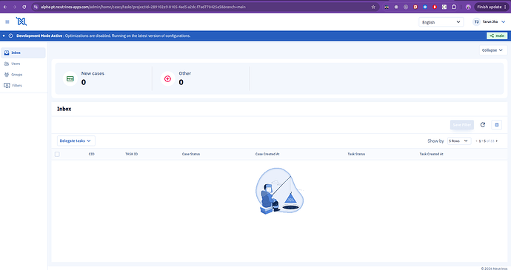
Task: Open the Inbox sidebar item
Action: tap(23, 53)
